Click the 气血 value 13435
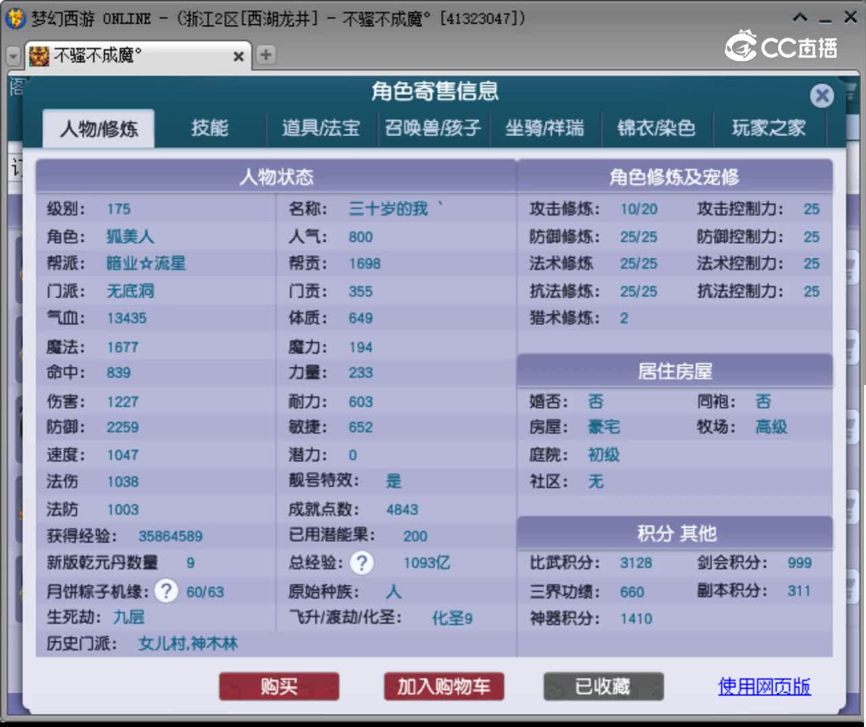Viewport: 866px width, 727px height. coord(127,318)
